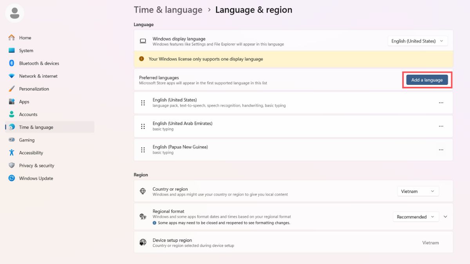
Task: Select the English (United States) language row
Action: [x=293, y=103]
